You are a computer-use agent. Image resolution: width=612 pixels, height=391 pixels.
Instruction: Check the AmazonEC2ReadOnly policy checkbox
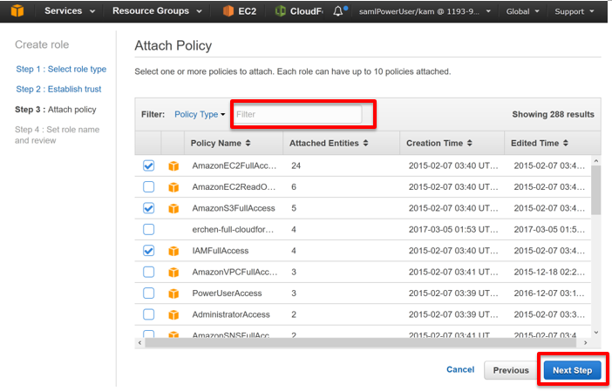click(149, 187)
